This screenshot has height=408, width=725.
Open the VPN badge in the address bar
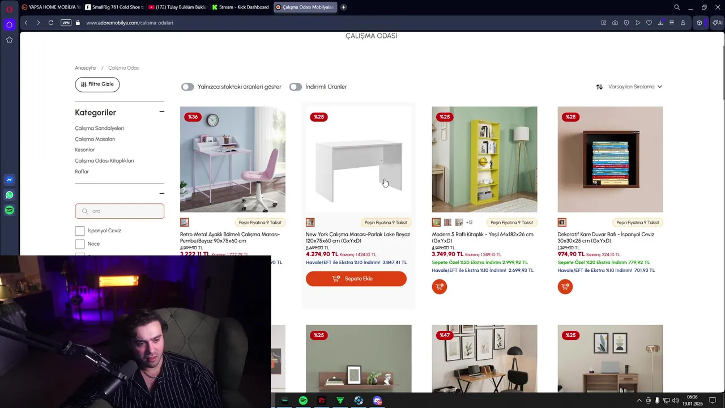click(66, 23)
